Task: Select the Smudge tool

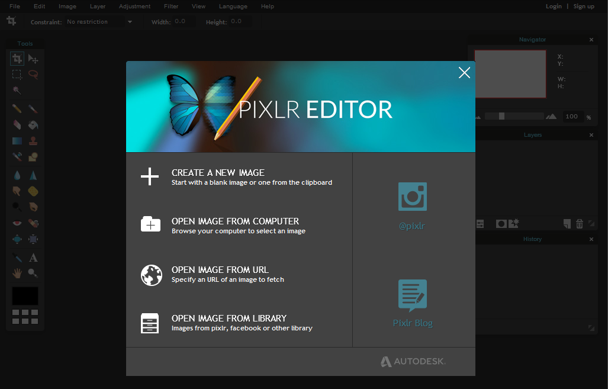Action: [17, 191]
